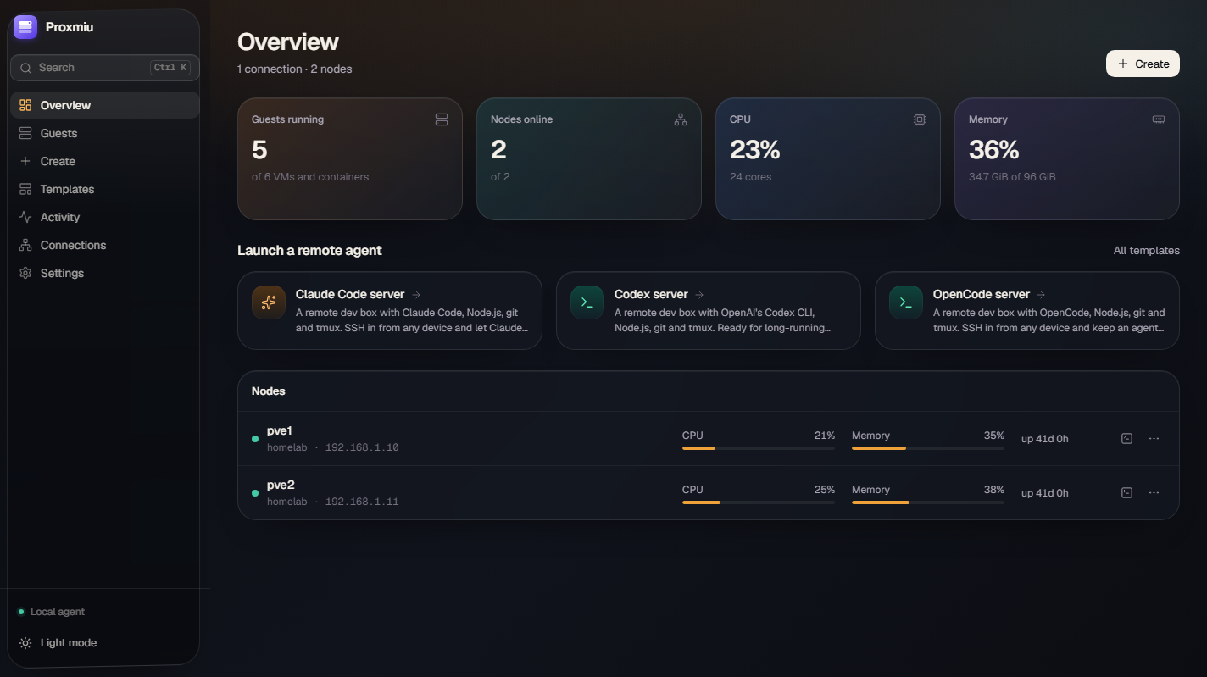Open the Overview page in sidebar
The width and height of the screenshot is (1207, 677).
point(105,105)
